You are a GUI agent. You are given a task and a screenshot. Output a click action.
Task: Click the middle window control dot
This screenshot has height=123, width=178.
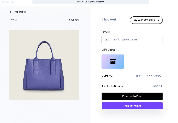8,2
